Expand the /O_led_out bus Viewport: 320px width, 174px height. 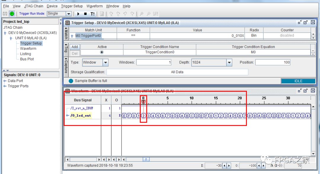[x=68, y=116]
